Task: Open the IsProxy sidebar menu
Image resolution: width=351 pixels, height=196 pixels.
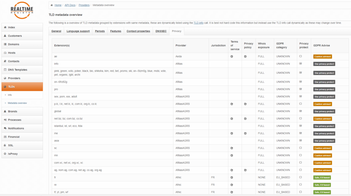Action: tap(22, 154)
